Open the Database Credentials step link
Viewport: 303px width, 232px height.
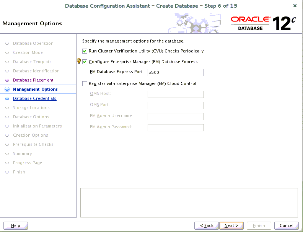(34, 98)
